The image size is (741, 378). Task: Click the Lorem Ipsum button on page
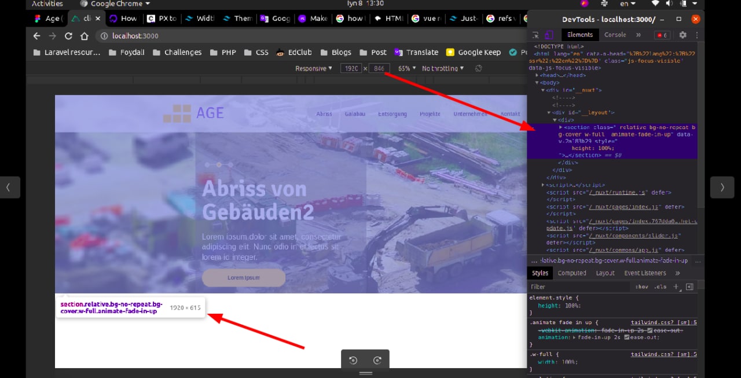pyautogui.click(x=244, y=277)
